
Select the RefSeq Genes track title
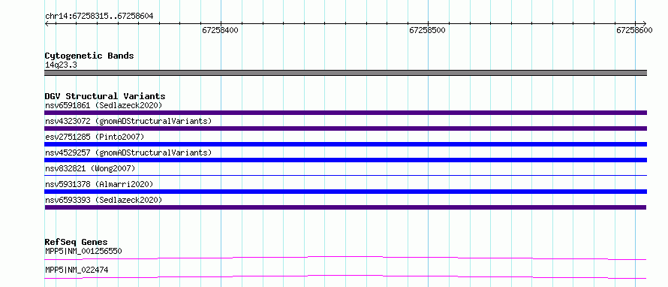76,242
